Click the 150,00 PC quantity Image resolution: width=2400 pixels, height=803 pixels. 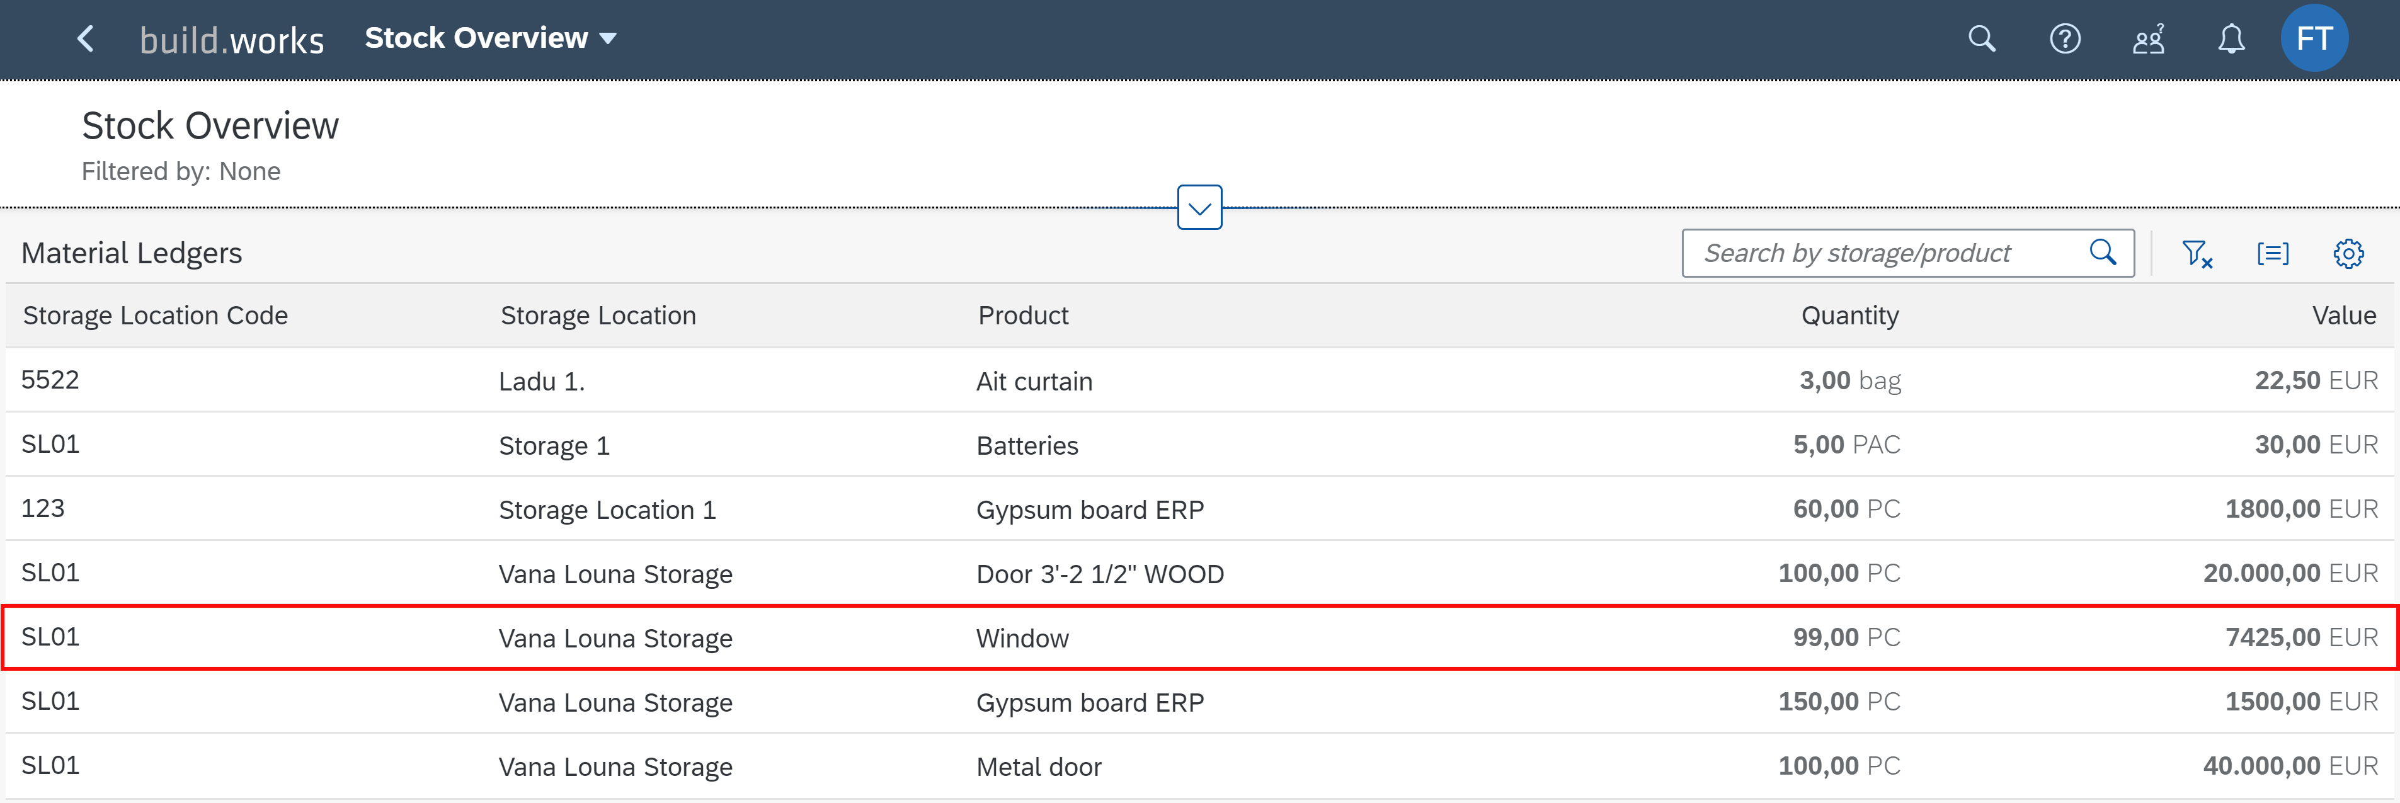pyautogui.click(x=1839, y=702)
